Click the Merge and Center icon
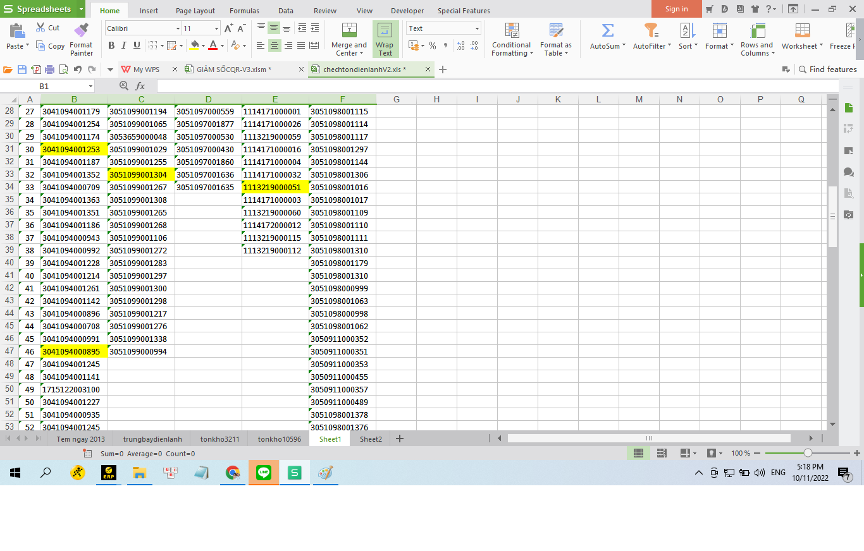This screenshot has width=864, height=551. point(349,30)
